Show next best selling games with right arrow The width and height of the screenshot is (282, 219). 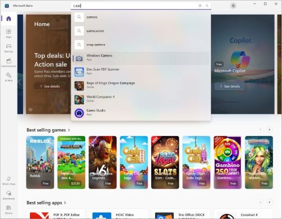coord(270,129)
